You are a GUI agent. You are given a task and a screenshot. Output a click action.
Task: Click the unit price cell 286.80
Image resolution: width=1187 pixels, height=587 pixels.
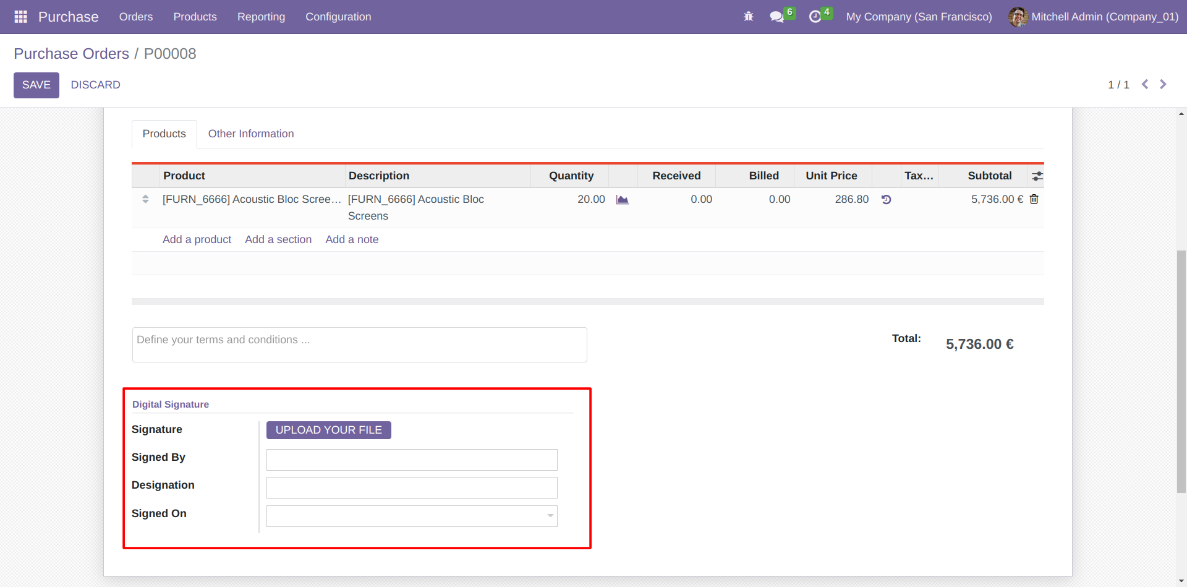pyautogui.click(x=852, y=199)
